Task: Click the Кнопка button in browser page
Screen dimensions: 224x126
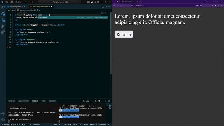Action: [124, 34]
